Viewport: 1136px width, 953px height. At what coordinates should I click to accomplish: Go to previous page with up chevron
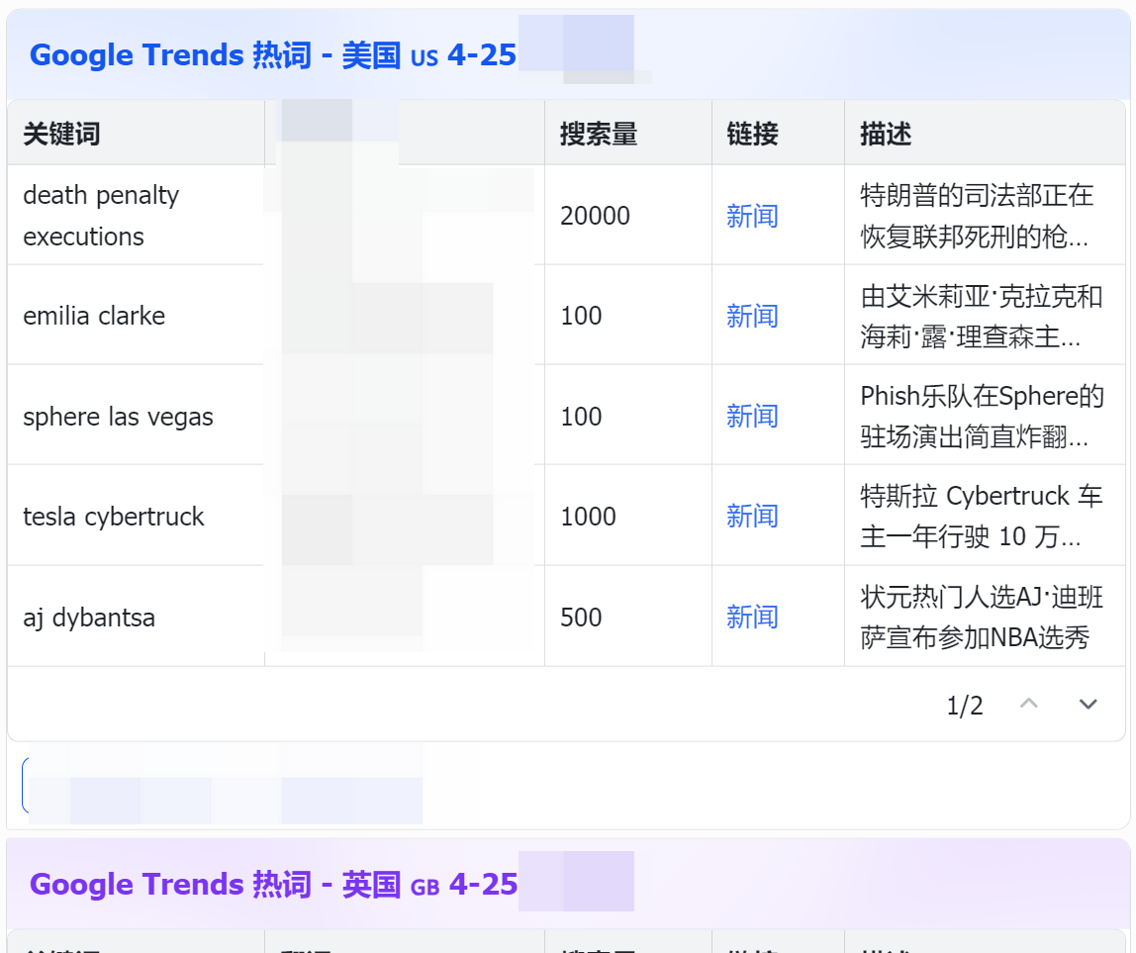coord(1029,705)
